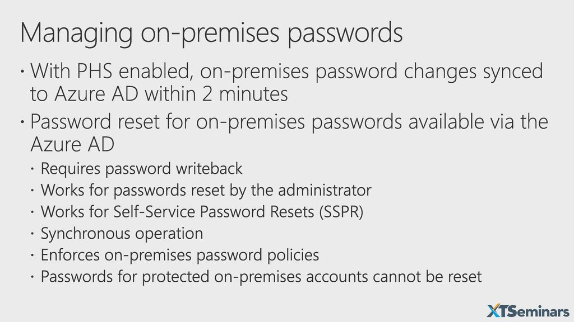This screenshot has height=322, width=574.
Task: Click the text 'to Azure AD within 2 minutes'
Action: (x=159, y=94)
